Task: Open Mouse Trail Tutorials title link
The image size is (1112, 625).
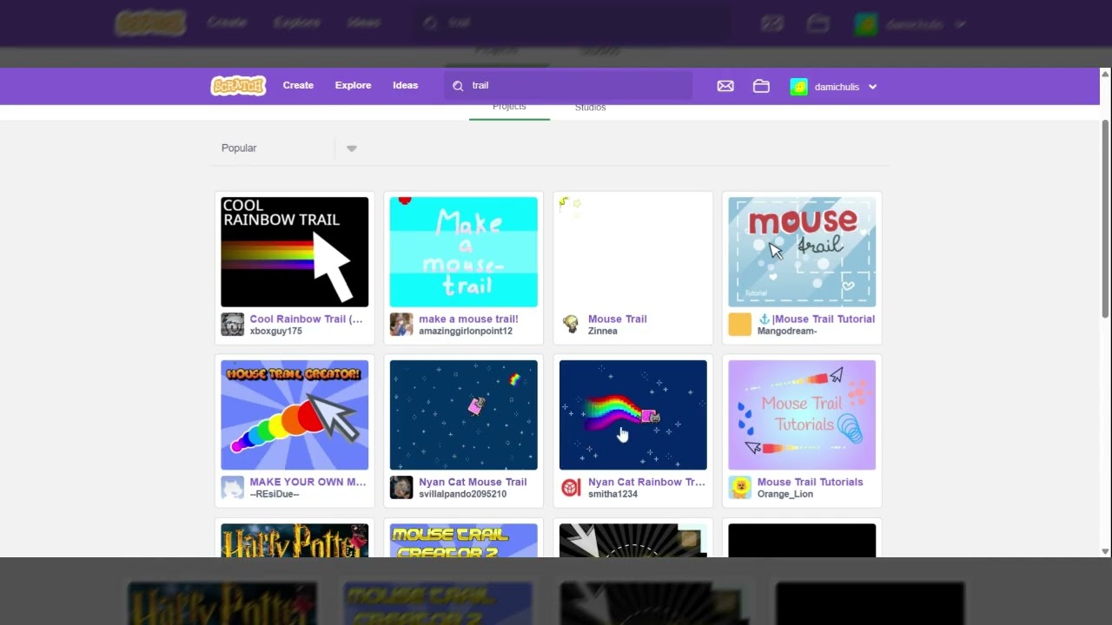Action: click(x=810, y=482)
